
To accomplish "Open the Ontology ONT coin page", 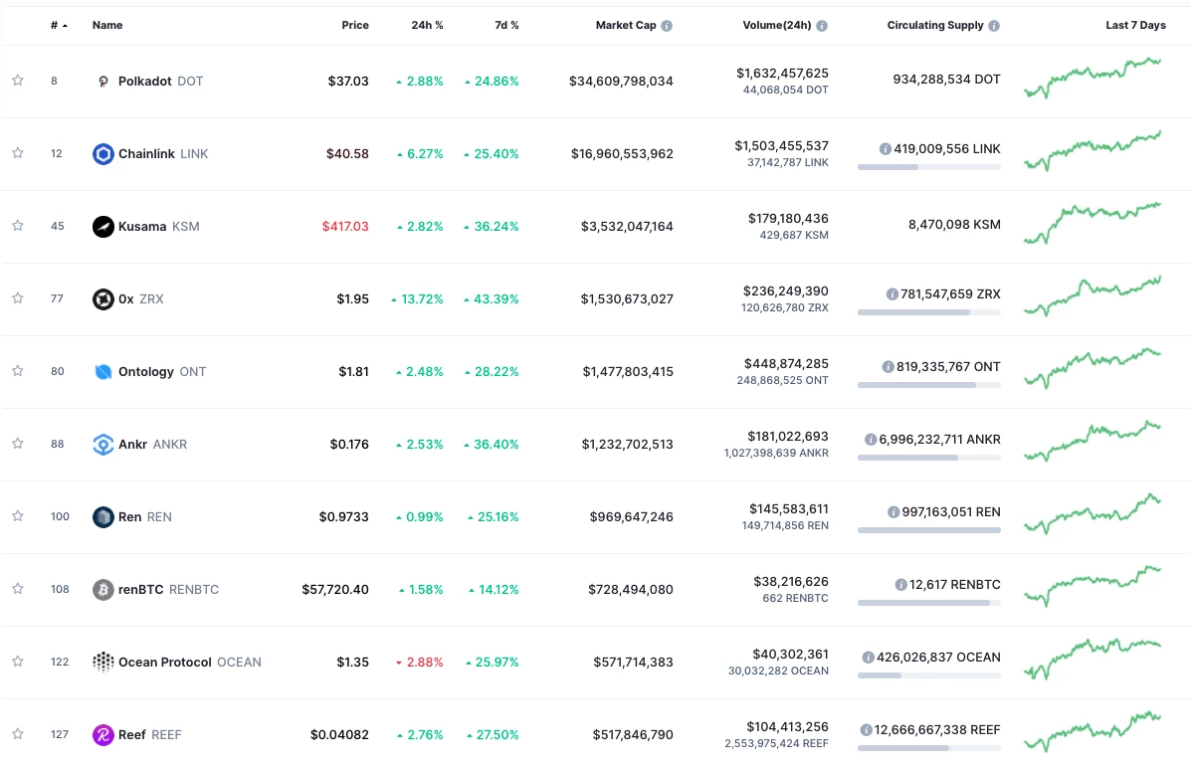I will click(x=162, y=372).
